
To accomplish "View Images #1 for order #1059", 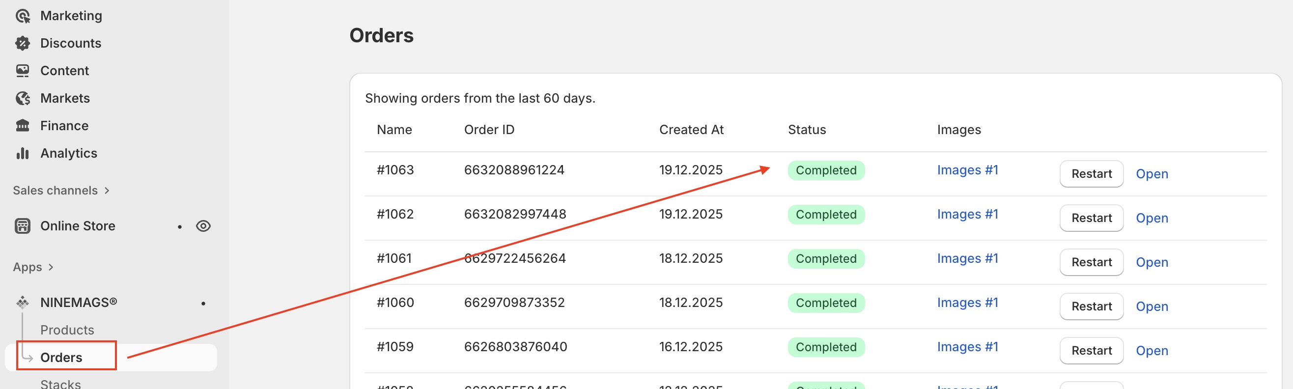I will tap(967, 347).
